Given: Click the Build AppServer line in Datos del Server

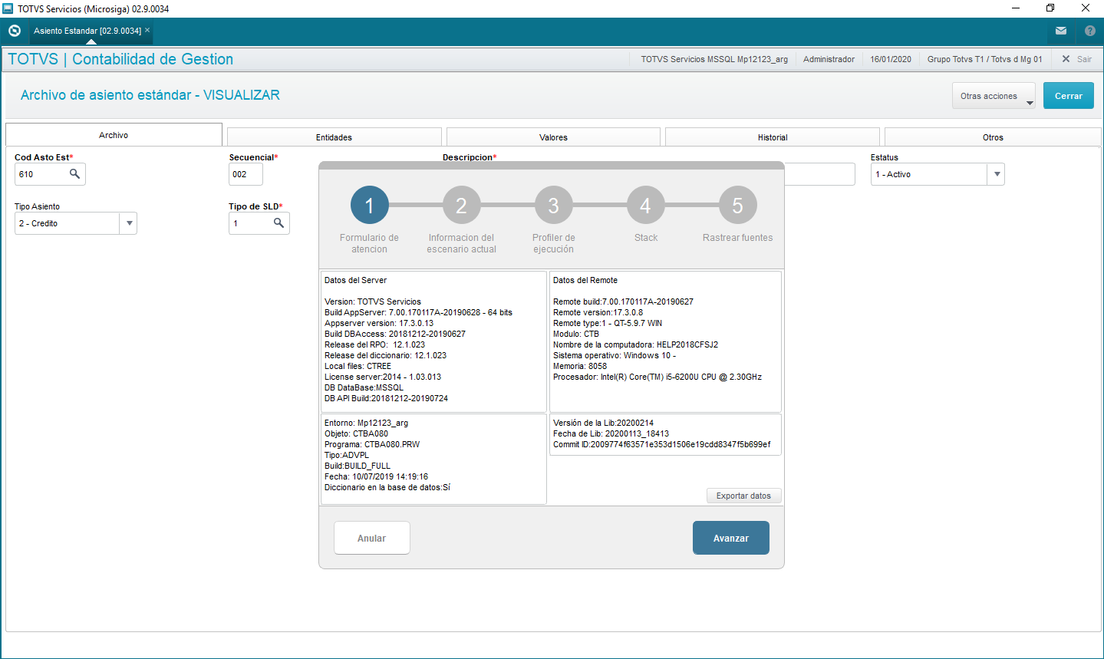Looking at the screenshot, I should (418, 312).
